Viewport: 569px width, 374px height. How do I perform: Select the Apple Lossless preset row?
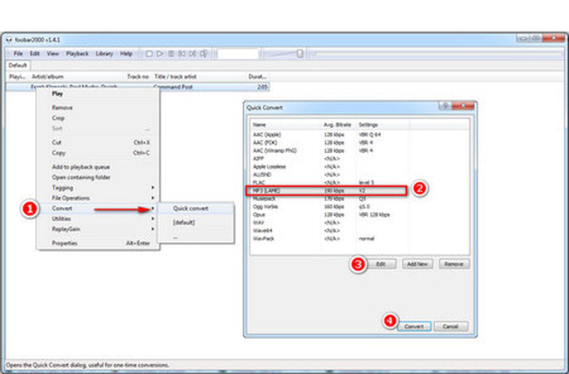pyautogui.click(x=359, y=167)
